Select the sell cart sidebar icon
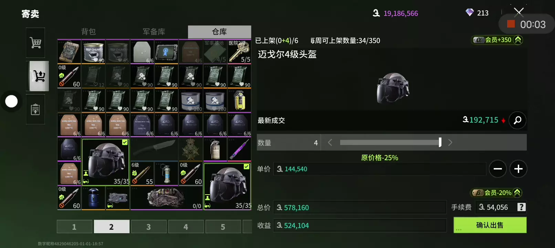 (x=39, y=76)
